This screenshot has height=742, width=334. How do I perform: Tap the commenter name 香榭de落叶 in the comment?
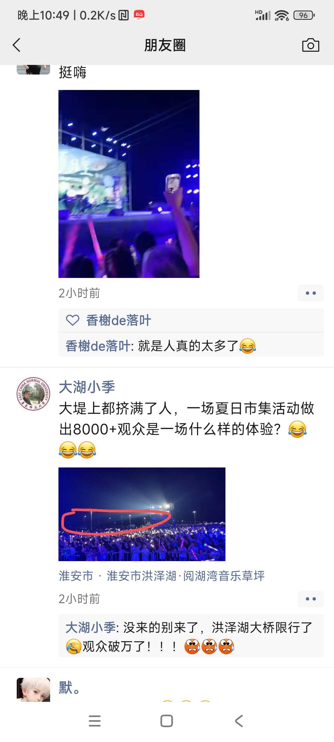coord(98,346)
